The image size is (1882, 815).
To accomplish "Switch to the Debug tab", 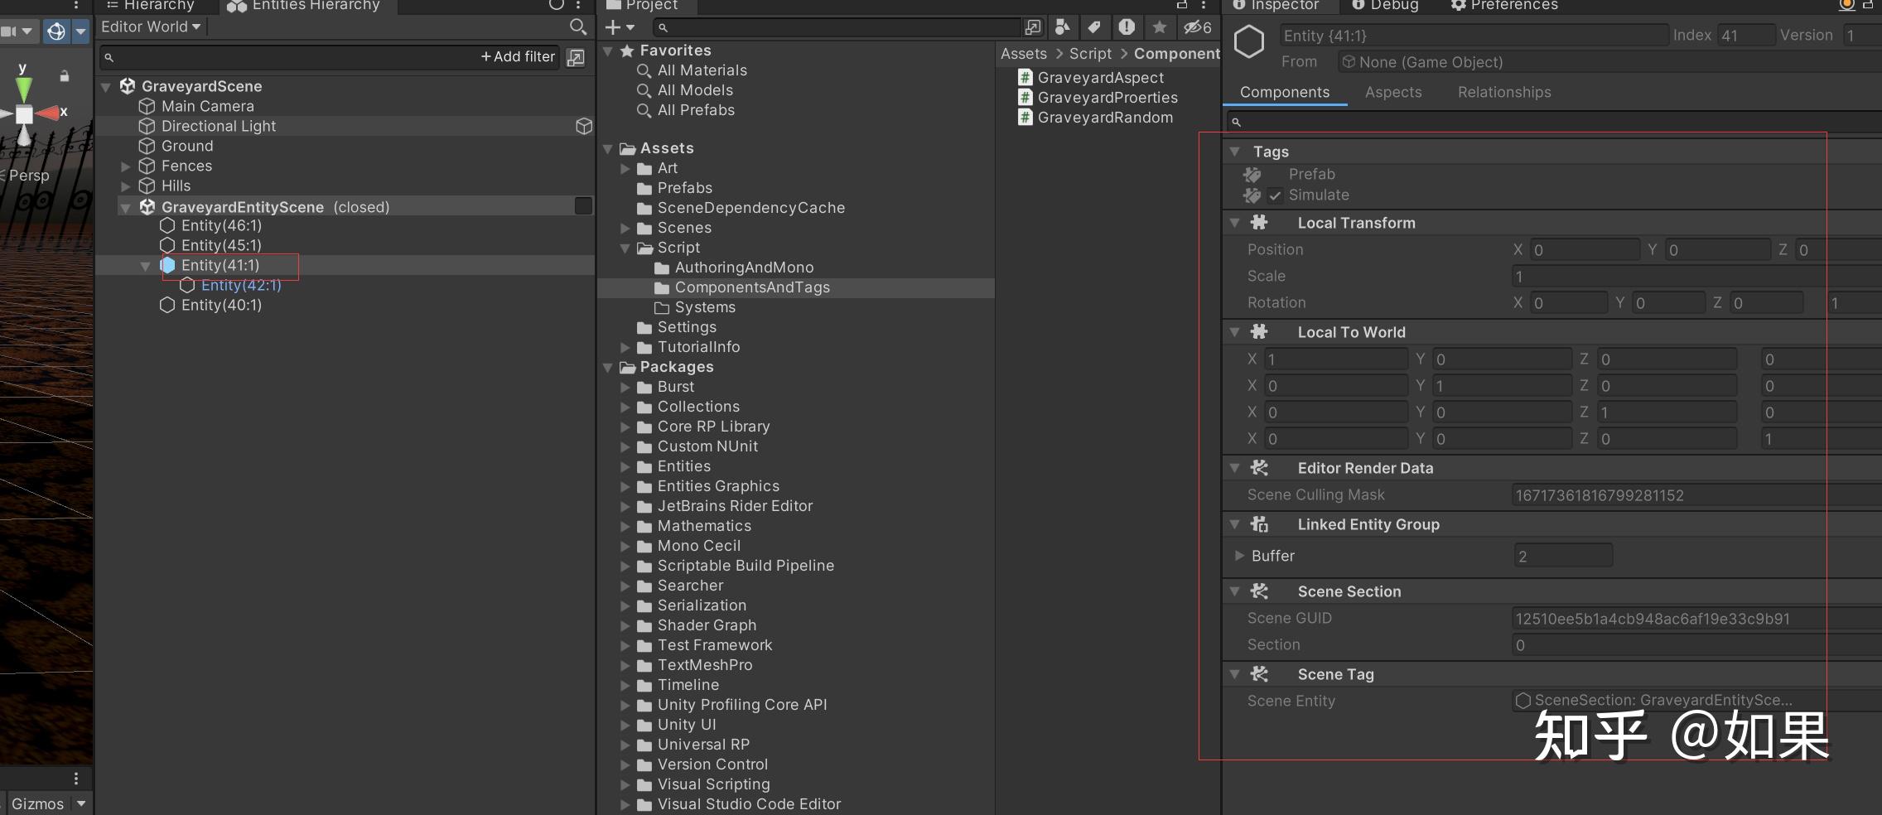I will [x=1386, y=6].
